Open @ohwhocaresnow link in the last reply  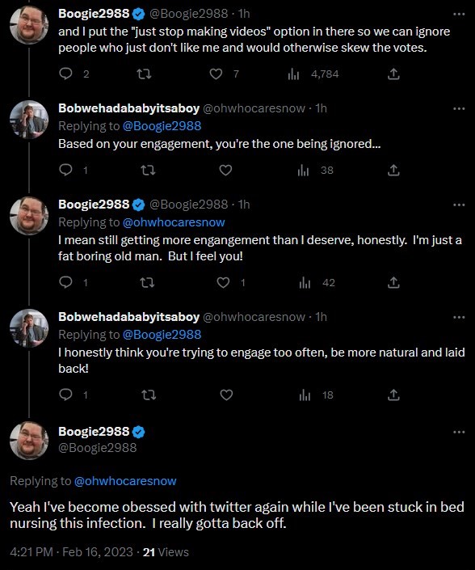click(125, 481)
